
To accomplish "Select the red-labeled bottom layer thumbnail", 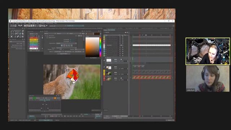I will [109, 79].
